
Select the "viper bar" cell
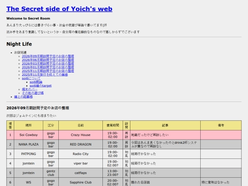[x=81, y=163]
